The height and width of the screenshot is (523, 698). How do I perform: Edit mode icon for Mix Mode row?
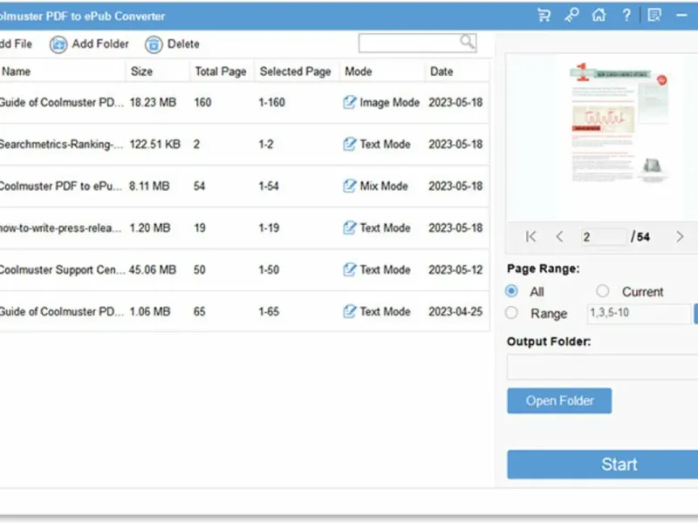pyautogui.click(x=350, y=186)
